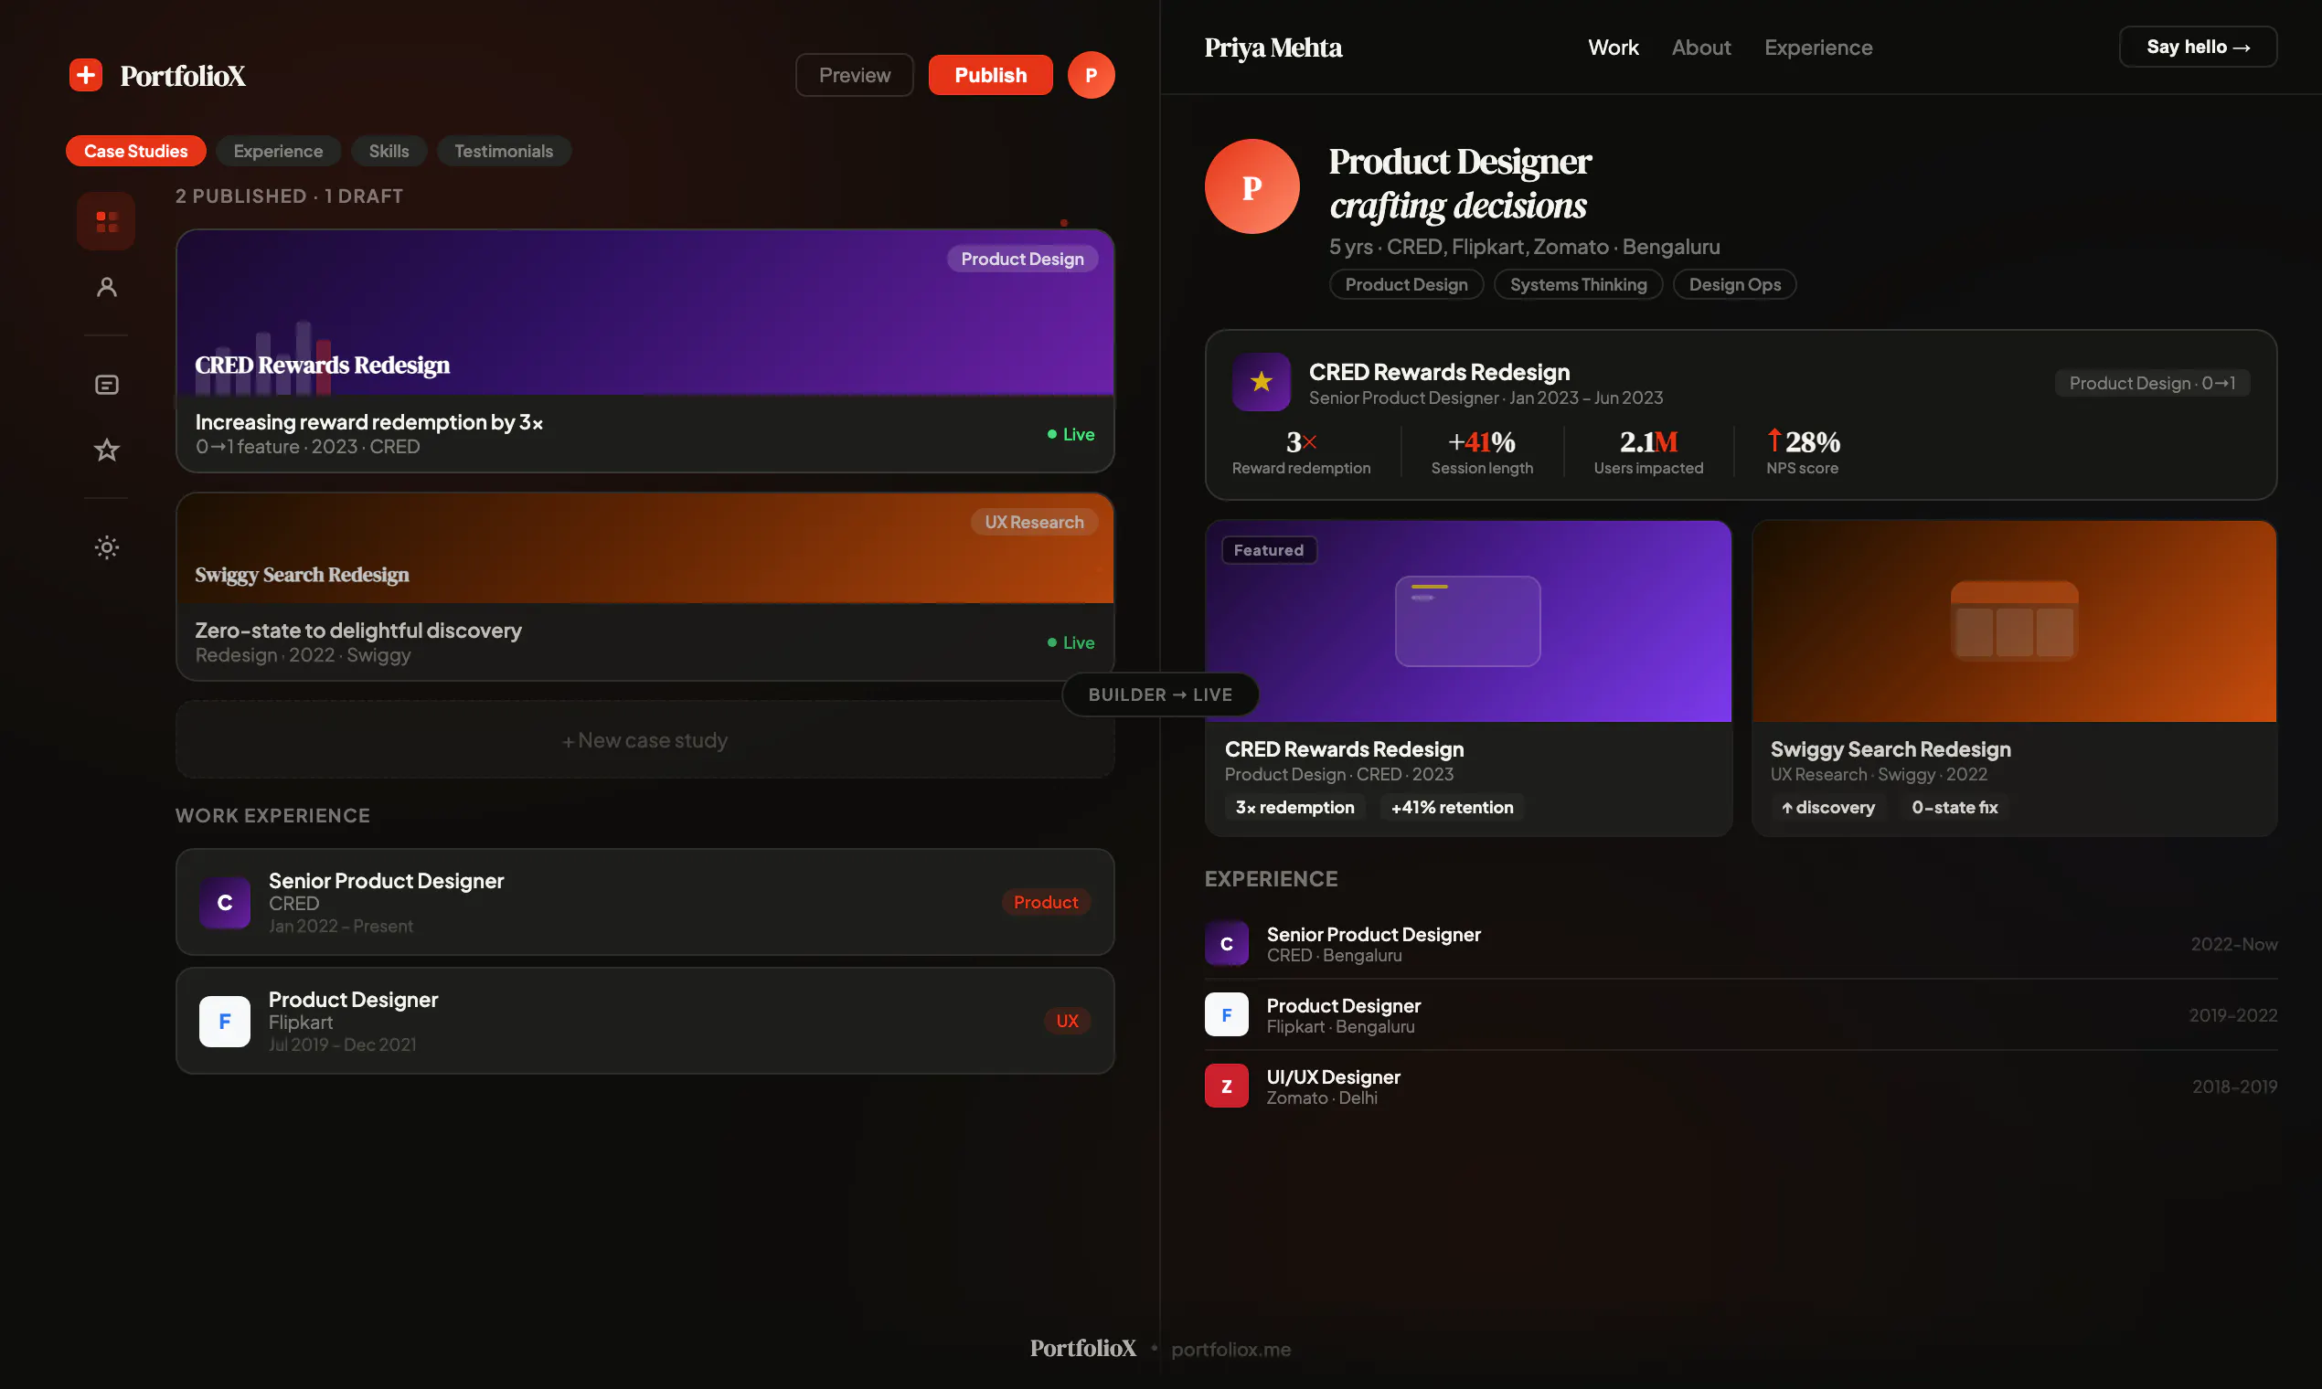Screen dimensions: 2322x1389
Task: Click the 3× redemption chip
Action: click(1294, 807)
